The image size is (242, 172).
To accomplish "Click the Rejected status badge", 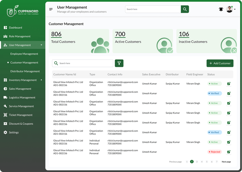I will [215, 152].
